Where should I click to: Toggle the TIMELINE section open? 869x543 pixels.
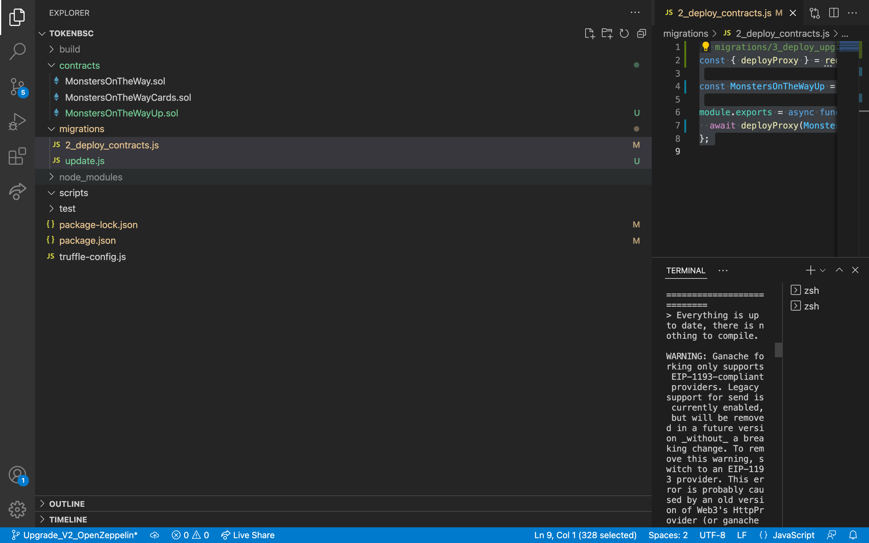coord(67,519)
